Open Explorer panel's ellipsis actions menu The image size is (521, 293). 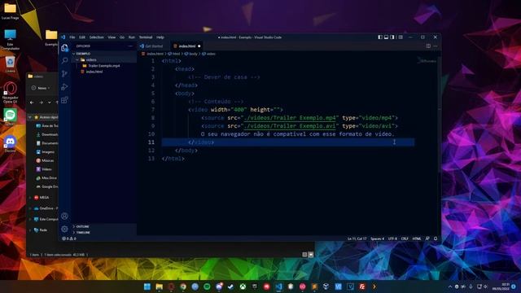[130, 46]
